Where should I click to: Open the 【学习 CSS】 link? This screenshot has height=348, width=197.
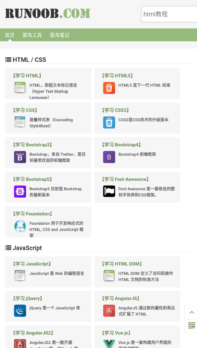tap(25, 110)
